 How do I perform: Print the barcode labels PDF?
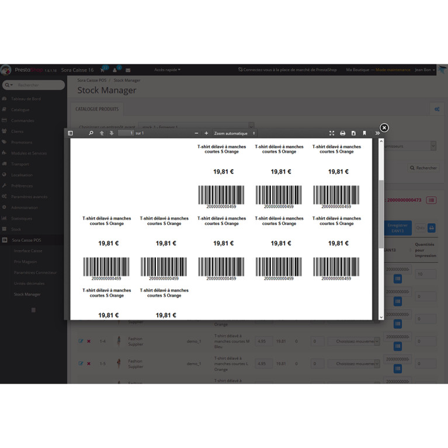[x=343, y=133]
